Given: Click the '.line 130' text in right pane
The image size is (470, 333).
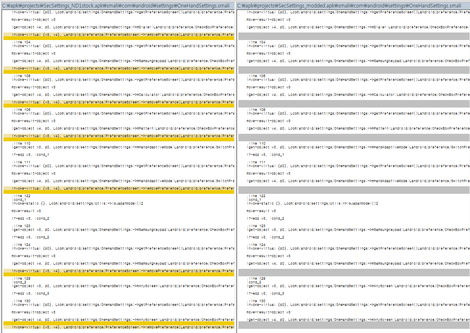Looking at the screenshot, I should (256, 301).
